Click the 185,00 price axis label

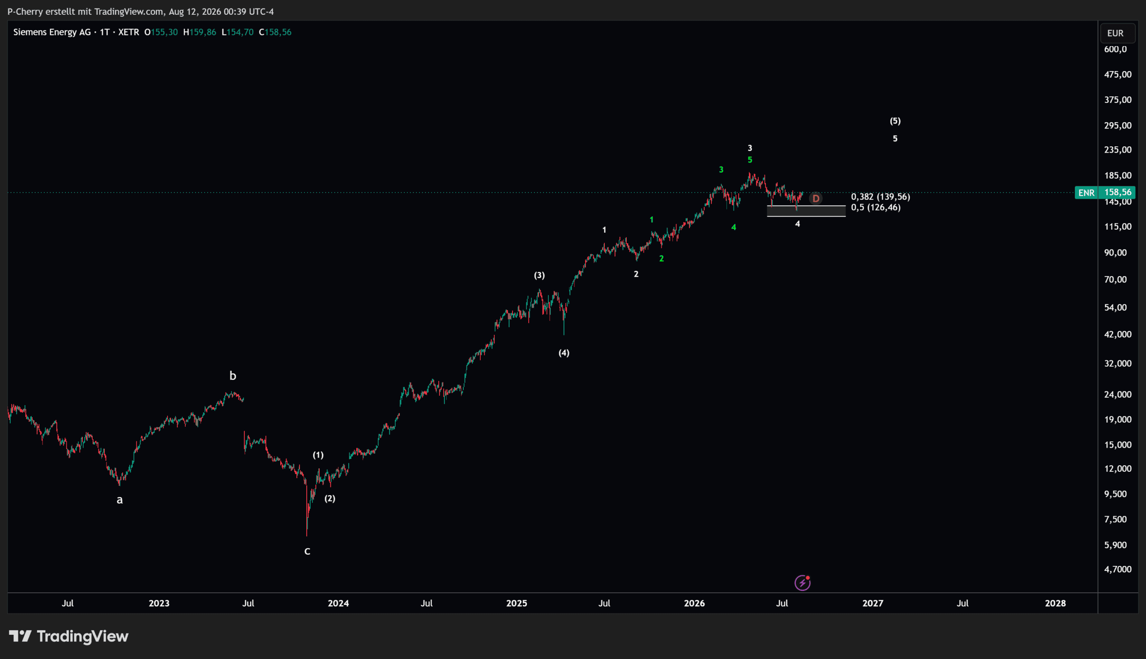1117,175
